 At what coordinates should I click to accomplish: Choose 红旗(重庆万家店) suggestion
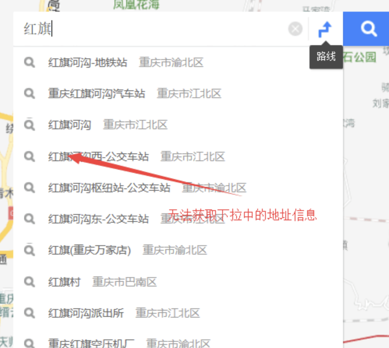tap(89, 250)
